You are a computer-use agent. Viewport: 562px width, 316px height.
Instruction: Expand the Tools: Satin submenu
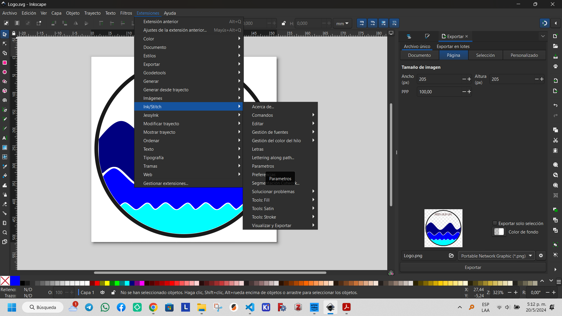pyautogui.click(x=280, y=208)
